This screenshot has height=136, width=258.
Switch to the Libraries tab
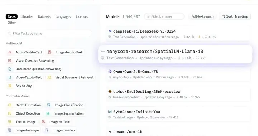(27, 16)
